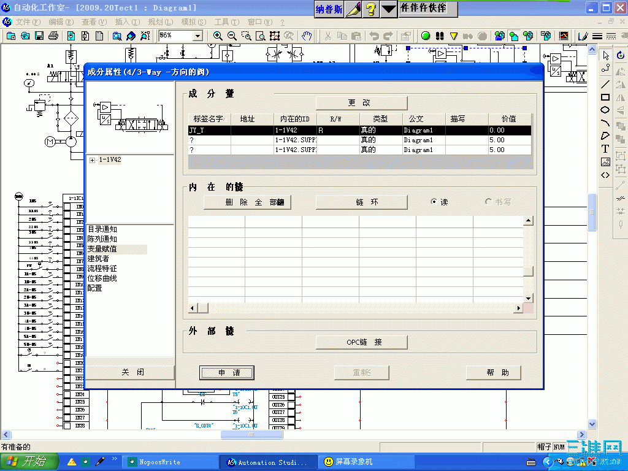The height and width of the screenshot is (471, 628).
Task: Click the zoom-window dashed rectangle icon
Action: coord(247,36)
